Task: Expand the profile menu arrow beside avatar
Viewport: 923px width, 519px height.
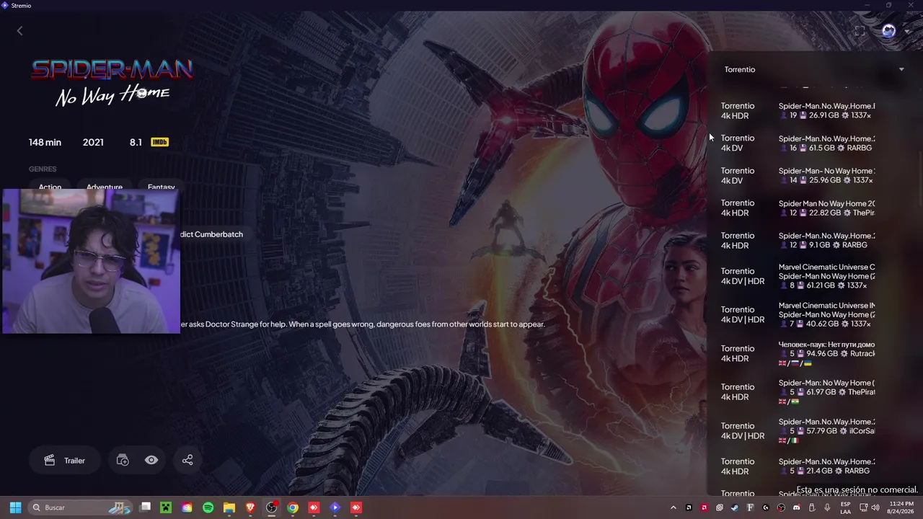Action: (x=906, y=32)
